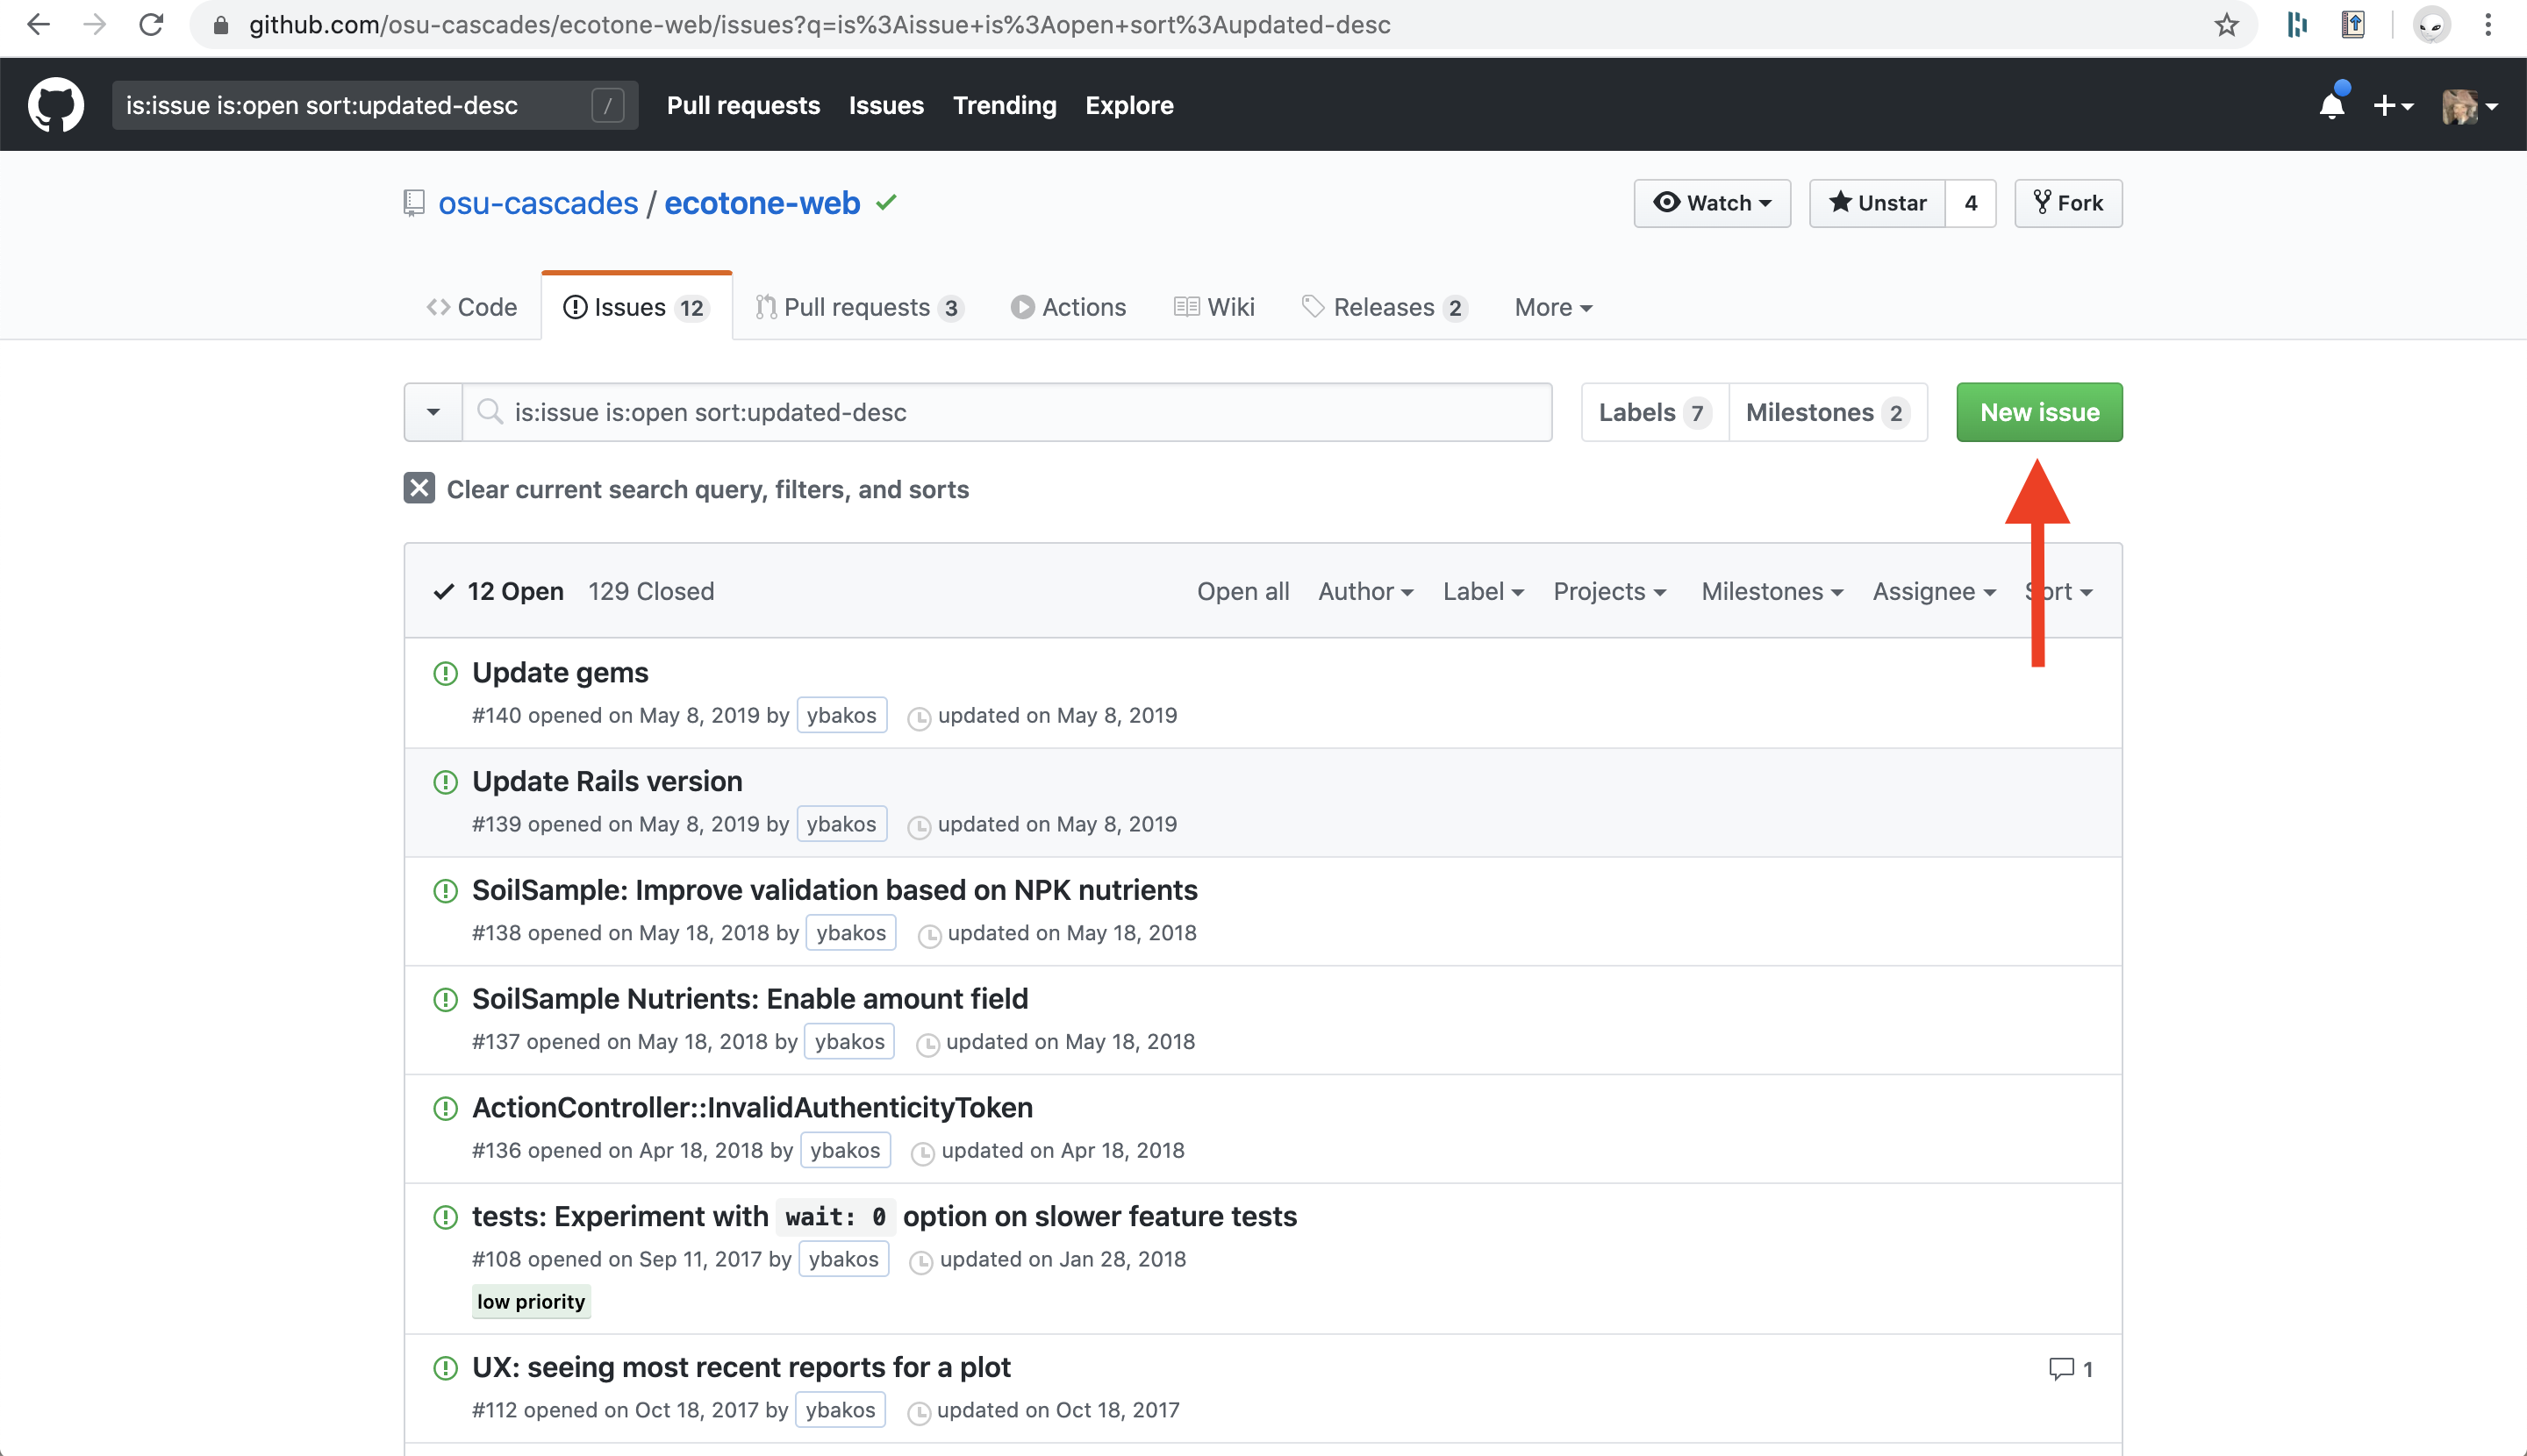Open the Label filter dropdown
The image size is (2527, 1456).
coord(1483,591)
